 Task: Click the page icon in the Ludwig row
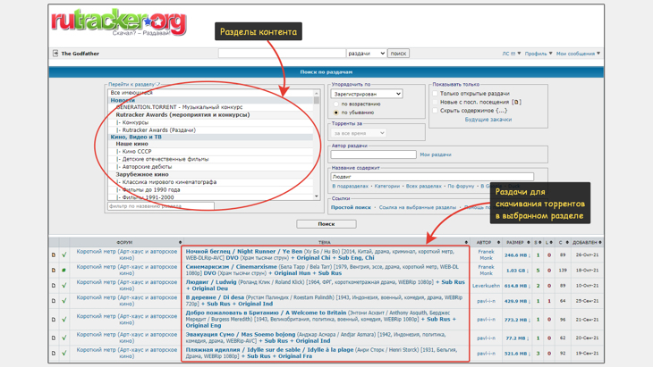click(54, 286)
